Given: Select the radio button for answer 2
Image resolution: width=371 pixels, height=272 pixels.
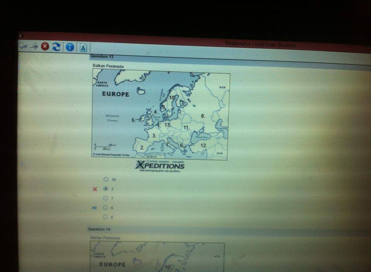Looking at the screenshot, I should point(106,189).
